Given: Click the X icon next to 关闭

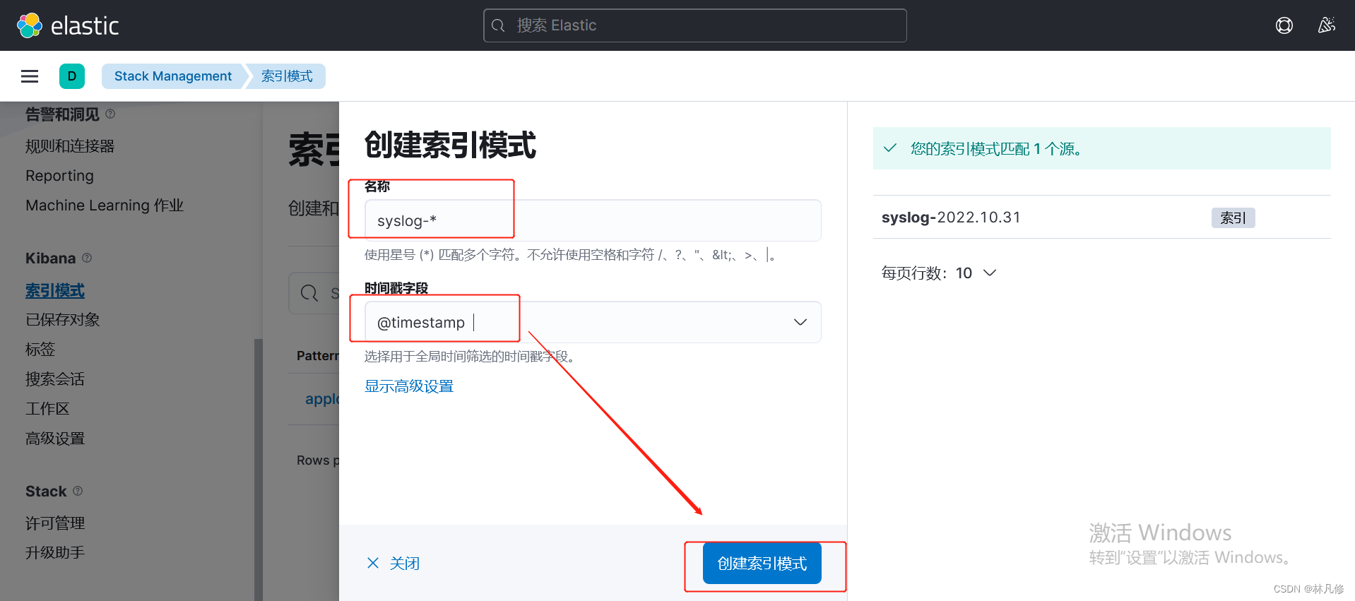Looking at the screenshot, I should pos(373,563).
